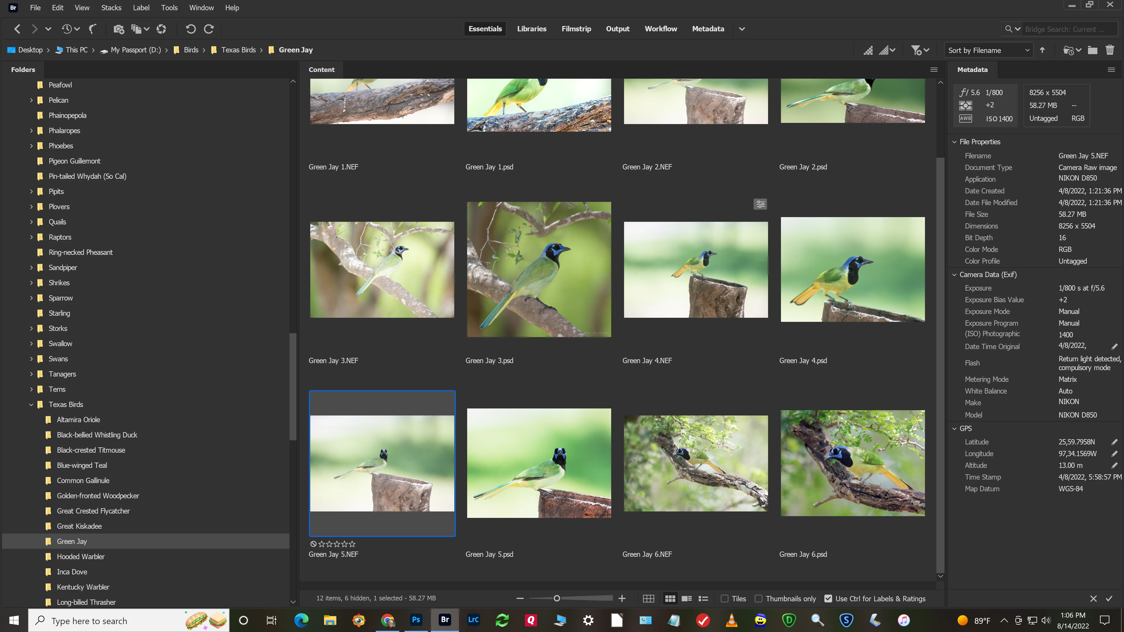The width and height of the screenshot is (1124, 632).
Task: Click the Get Photos from Camera icon
Action: pyautogui.click(x=118, y=29)
